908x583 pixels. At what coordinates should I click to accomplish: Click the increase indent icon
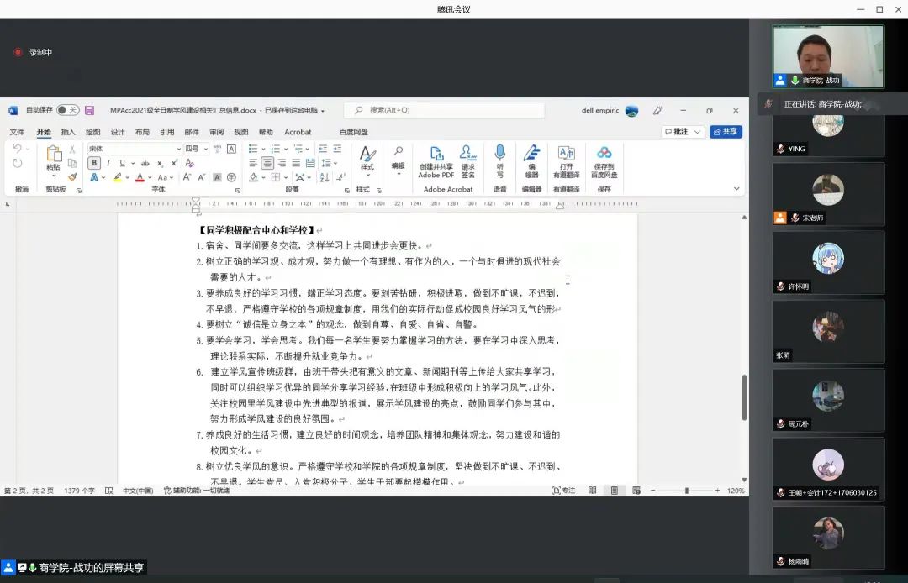tap(338, 149)
